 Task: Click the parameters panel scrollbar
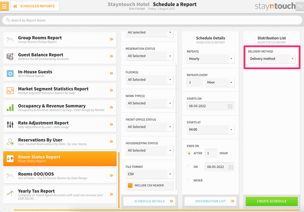pos(176,127)
